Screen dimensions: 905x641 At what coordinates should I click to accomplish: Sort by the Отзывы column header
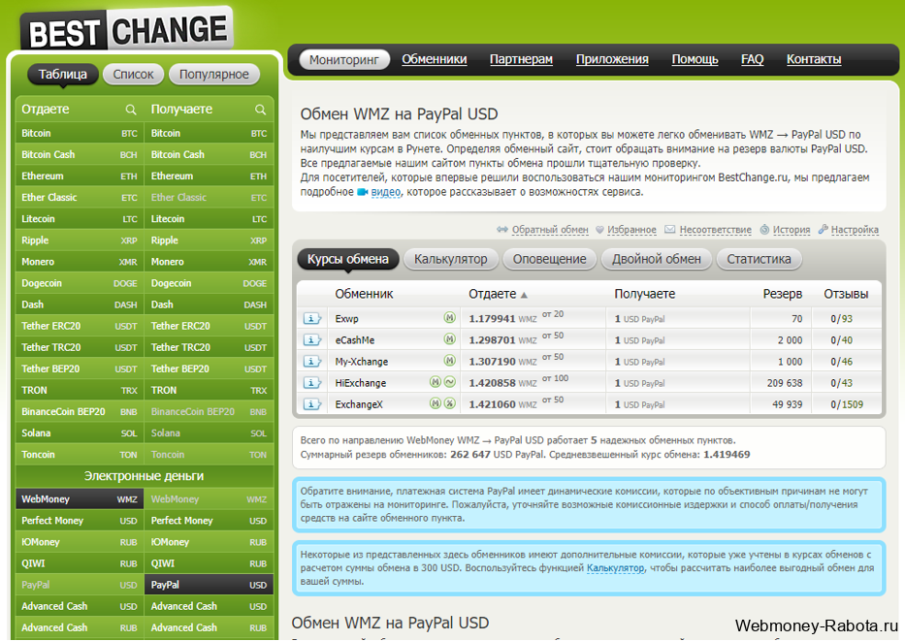tap(846, 294)
